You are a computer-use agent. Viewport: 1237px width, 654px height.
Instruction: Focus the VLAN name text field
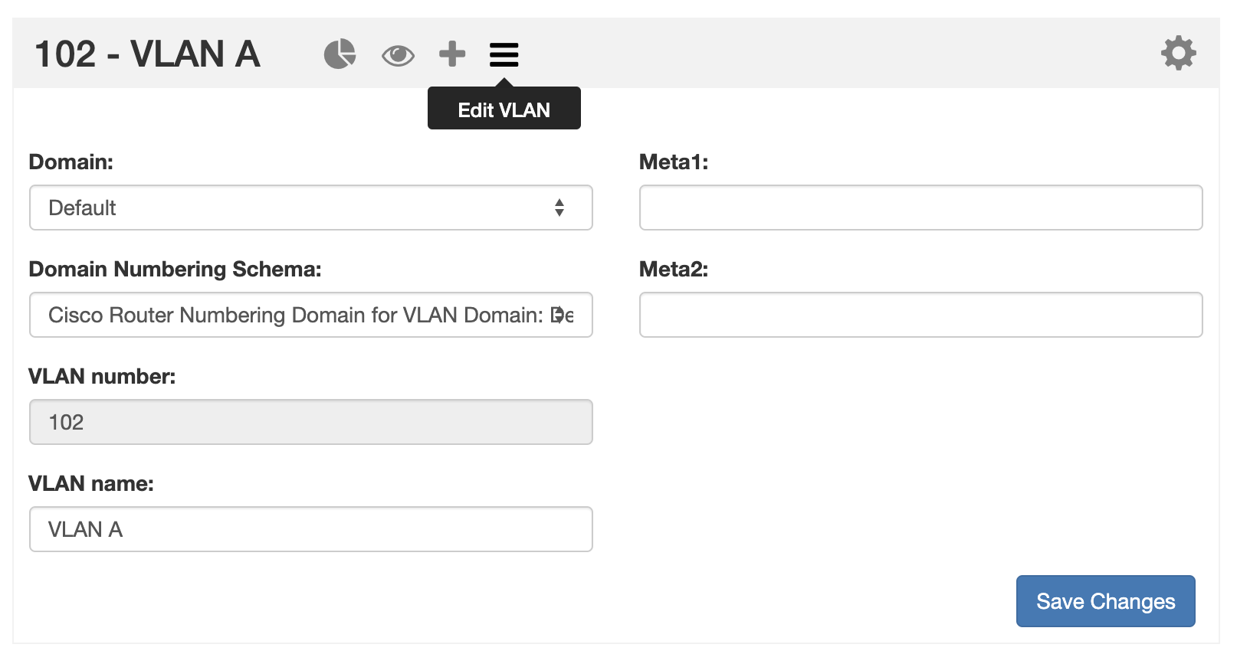click(x=310, y=529)
